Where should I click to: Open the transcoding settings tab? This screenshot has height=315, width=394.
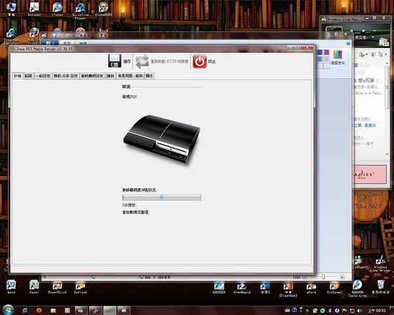tap(93, 76)
